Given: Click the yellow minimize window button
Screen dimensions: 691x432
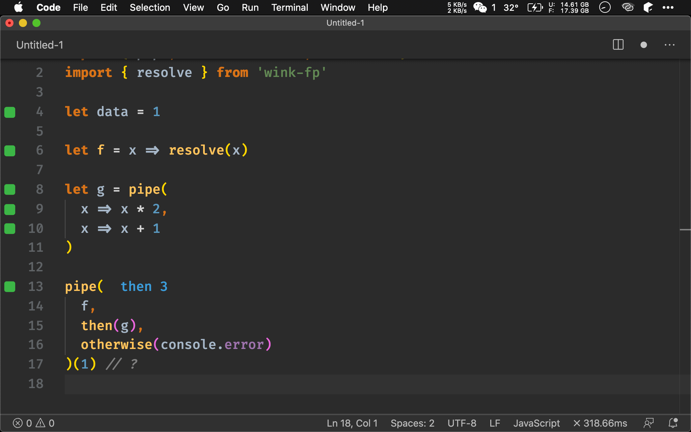Looking at the screenshot, I should [x=23, y=23].
